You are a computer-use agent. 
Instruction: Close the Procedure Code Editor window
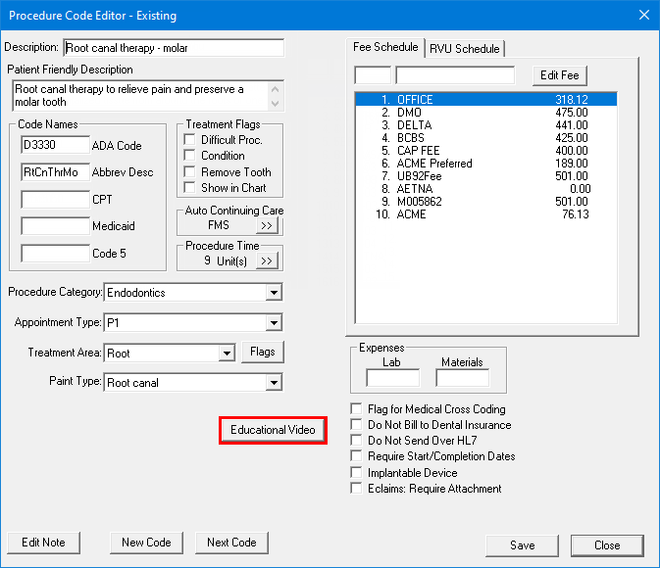tap(643, 15)
